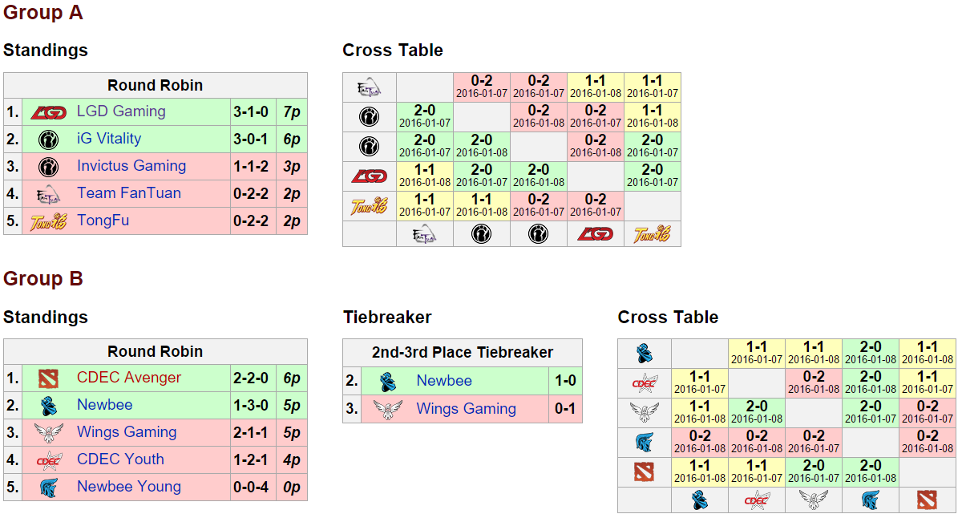Open Wings Gaming link in Group B standings
Image resolution: width=962 pixels, height=518 pixels.
[127, 432]
